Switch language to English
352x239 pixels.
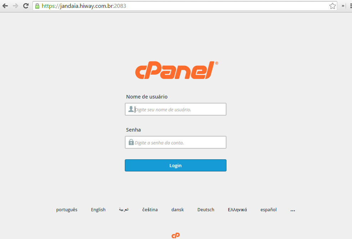click(x=98, y=210)
